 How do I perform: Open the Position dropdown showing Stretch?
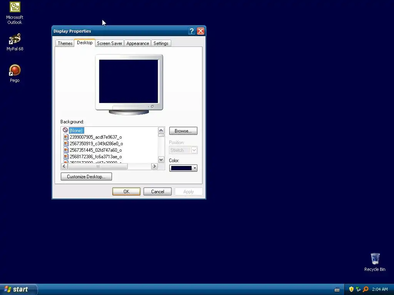(183, 150)
